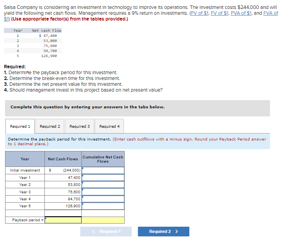
Task: Click the right chevron on Required 2 button
Action: (176, 232)
